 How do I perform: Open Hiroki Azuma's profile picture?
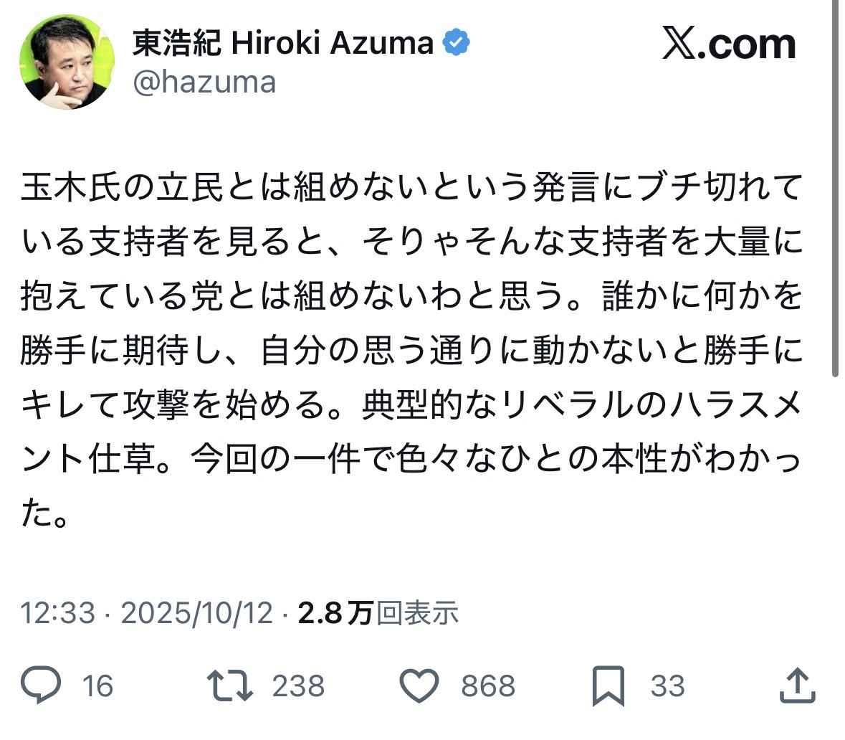[67, 62]
